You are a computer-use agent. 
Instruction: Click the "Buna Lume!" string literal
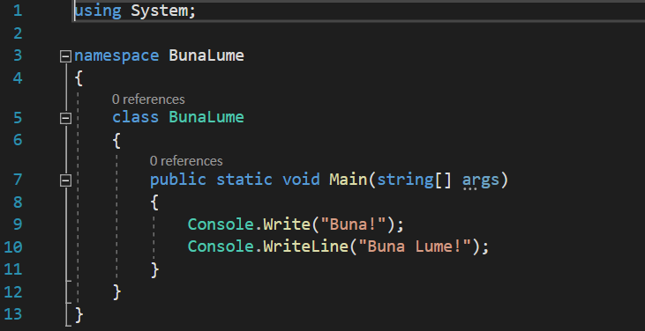(x=414, y=246)
